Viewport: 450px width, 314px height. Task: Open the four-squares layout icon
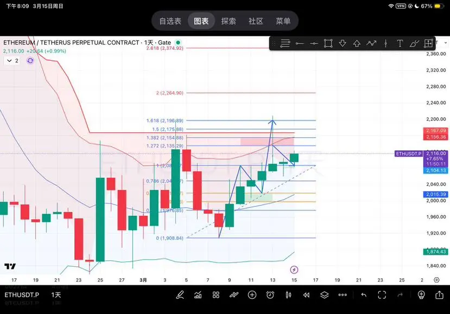(x=216, y=295)
